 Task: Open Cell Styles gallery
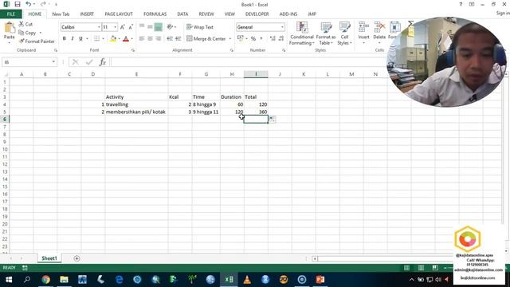[x=344, y=33]
